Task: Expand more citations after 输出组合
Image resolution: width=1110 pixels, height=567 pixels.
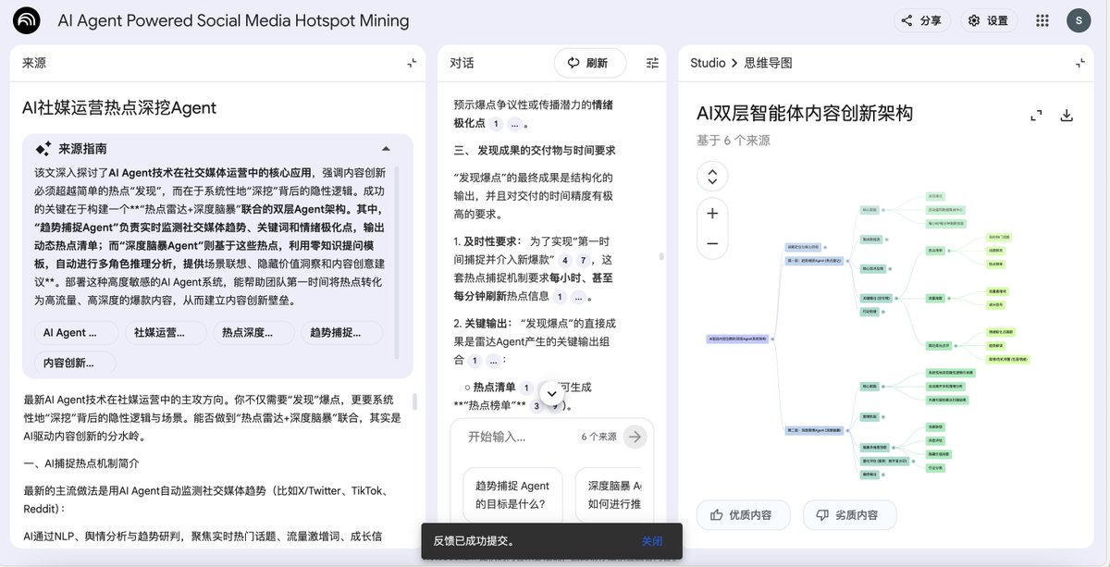Action: coord(493,361)
